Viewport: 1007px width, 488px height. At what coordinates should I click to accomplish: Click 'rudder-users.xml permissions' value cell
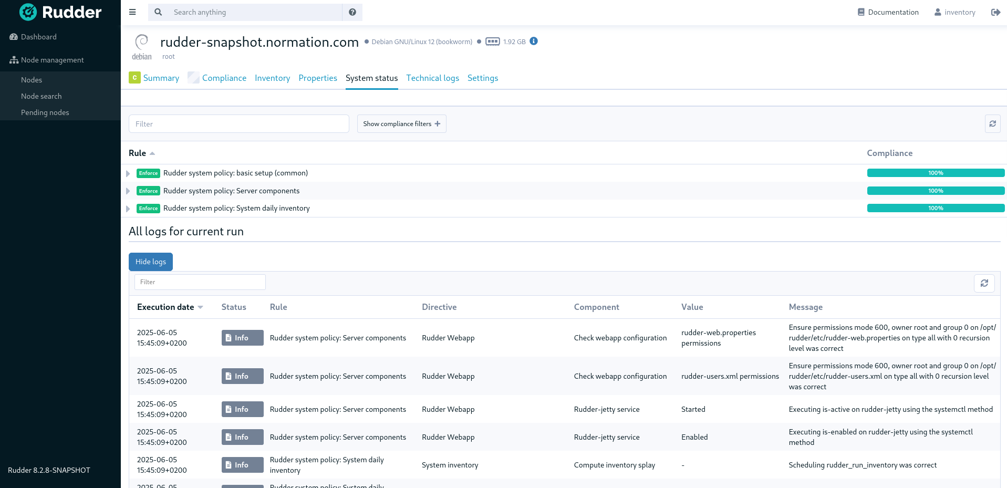(730, 376)
